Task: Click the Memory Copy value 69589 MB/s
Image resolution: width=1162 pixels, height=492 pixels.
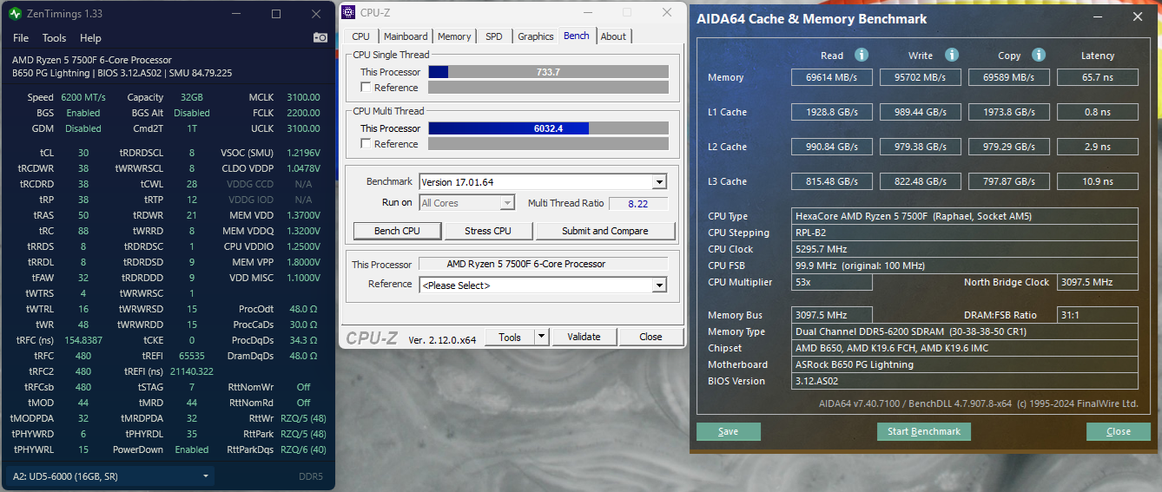Action: [x=1009, y=77]
